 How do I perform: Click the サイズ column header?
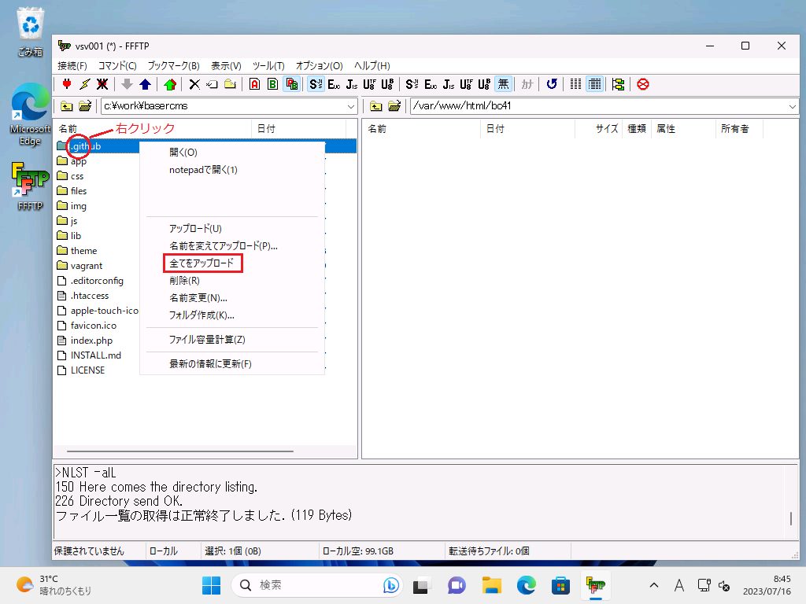point(606,129)
